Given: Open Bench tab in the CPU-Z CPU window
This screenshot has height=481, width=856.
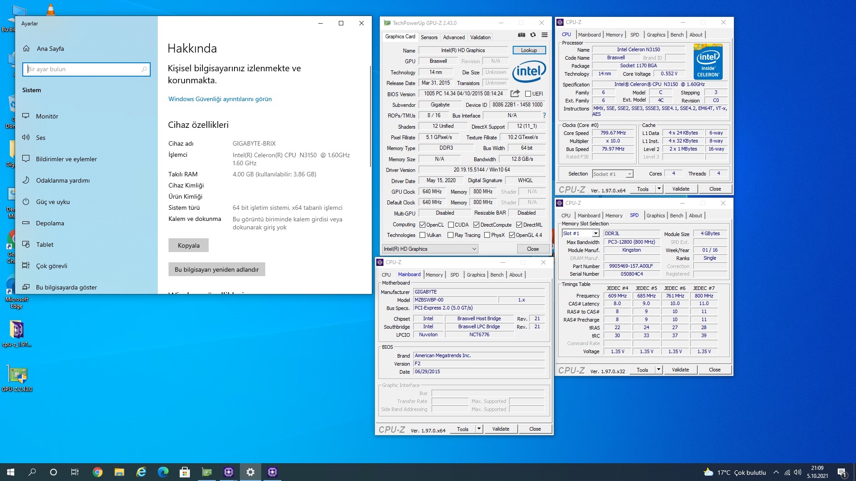Looking at the screenshot, I should (677, 35).
